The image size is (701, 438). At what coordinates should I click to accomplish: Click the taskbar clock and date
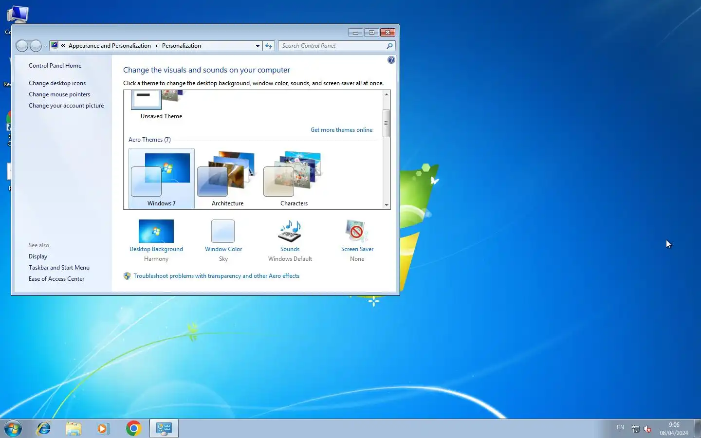point(674,429)
